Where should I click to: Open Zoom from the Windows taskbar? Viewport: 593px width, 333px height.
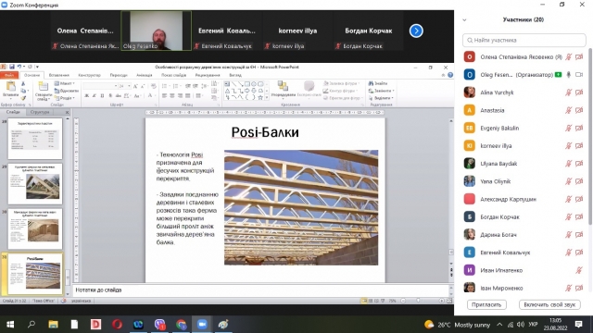point(202,325)
